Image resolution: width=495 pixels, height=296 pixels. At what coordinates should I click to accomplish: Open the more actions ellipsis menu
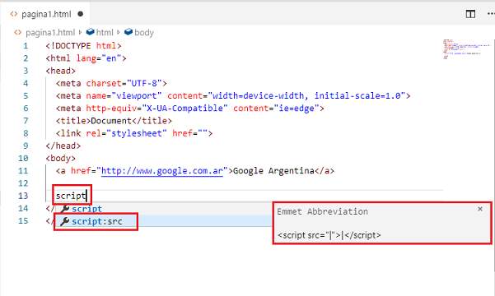(491, 14)
